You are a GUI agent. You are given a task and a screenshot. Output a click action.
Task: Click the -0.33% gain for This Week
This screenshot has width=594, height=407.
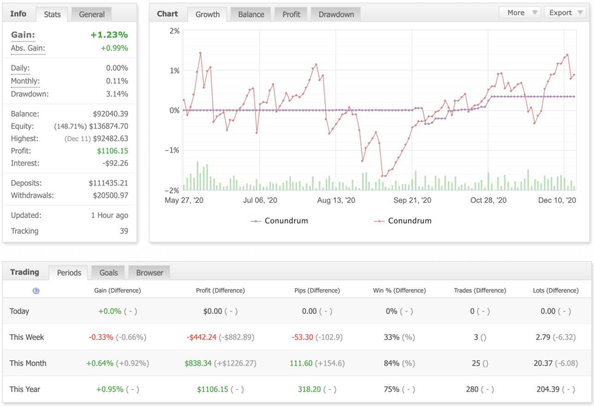click(101, 337)
